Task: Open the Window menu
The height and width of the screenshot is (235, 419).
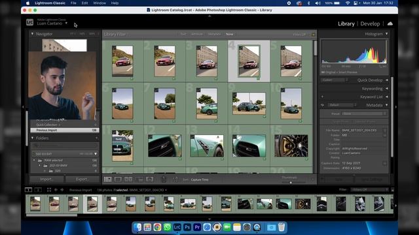Action: point(100,3)
